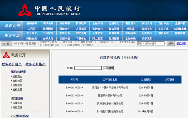Open the 高级搜索 advanced search link
The image size is (188, 118).
click(x=181, y=43)
